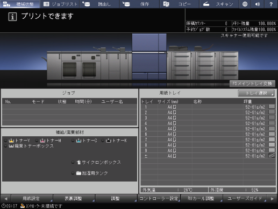This screenshot has width=278, height=209.
Task: Click tray 9 paper level indicator
Action: click(x=272, y=150)
